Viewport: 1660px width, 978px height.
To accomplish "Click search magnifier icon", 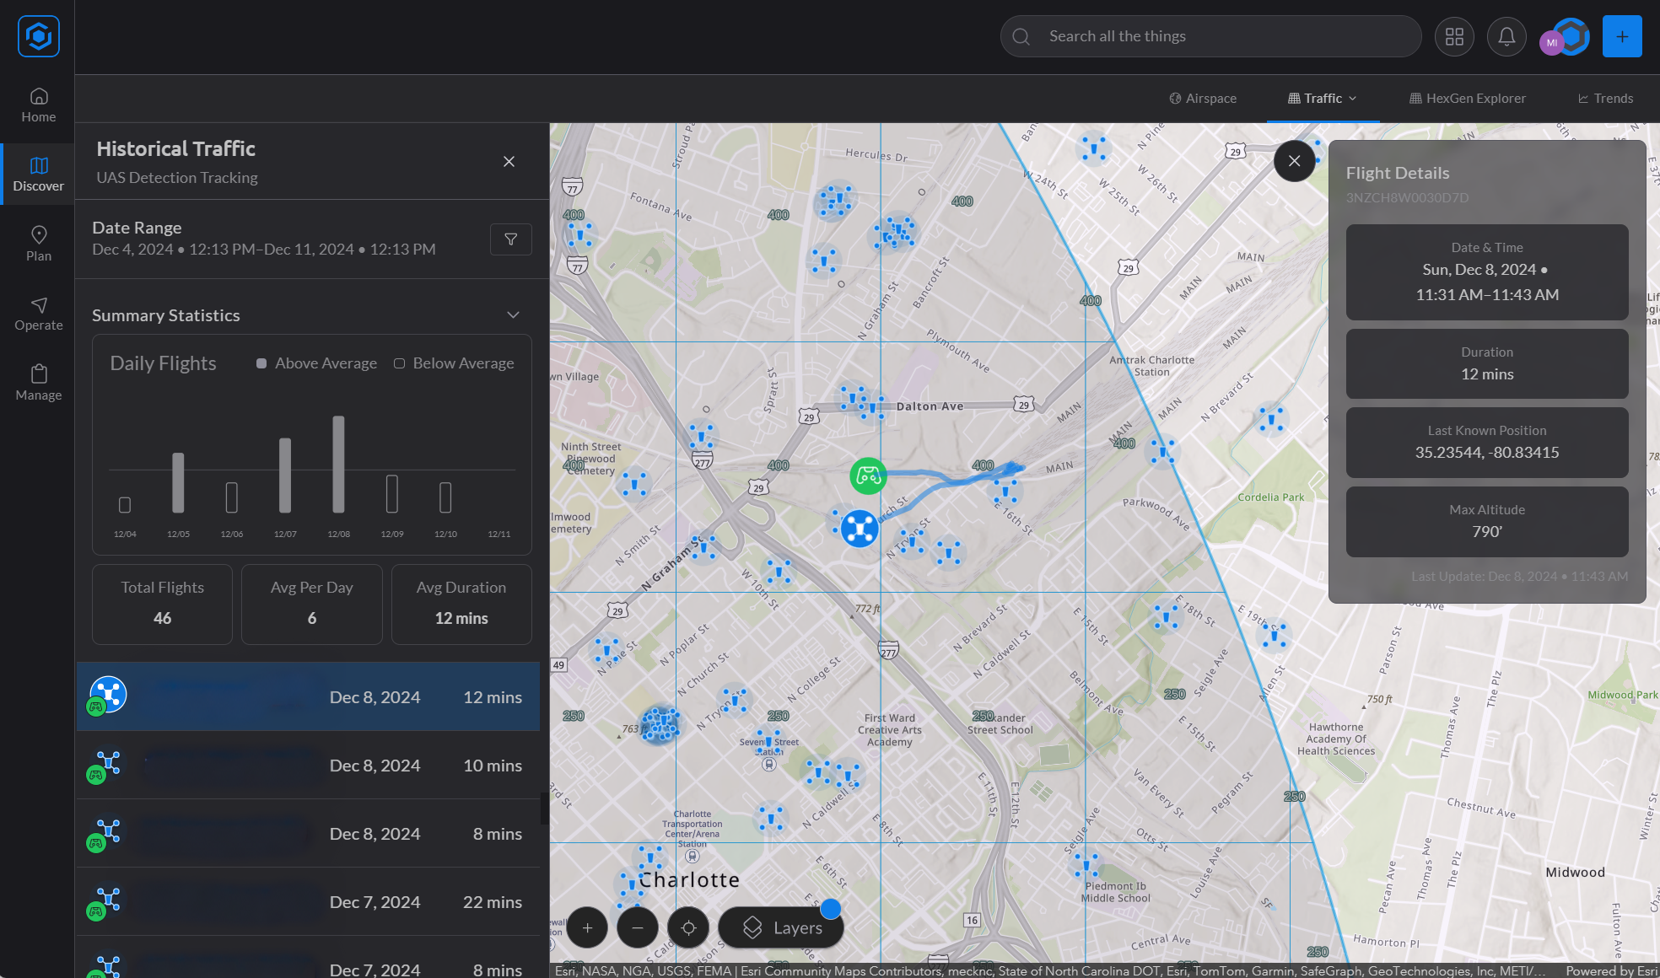I will tap(1021, 36).
